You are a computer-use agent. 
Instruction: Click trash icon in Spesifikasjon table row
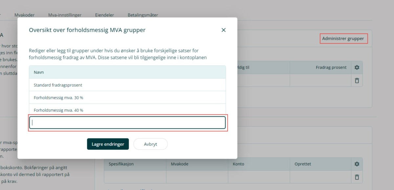point(357,177)
